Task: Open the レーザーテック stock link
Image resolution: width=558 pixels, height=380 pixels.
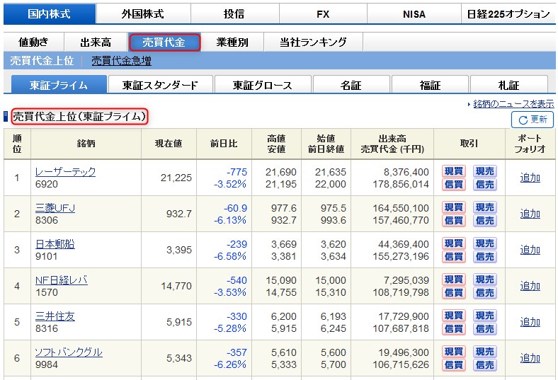Action: click(65, 171)
